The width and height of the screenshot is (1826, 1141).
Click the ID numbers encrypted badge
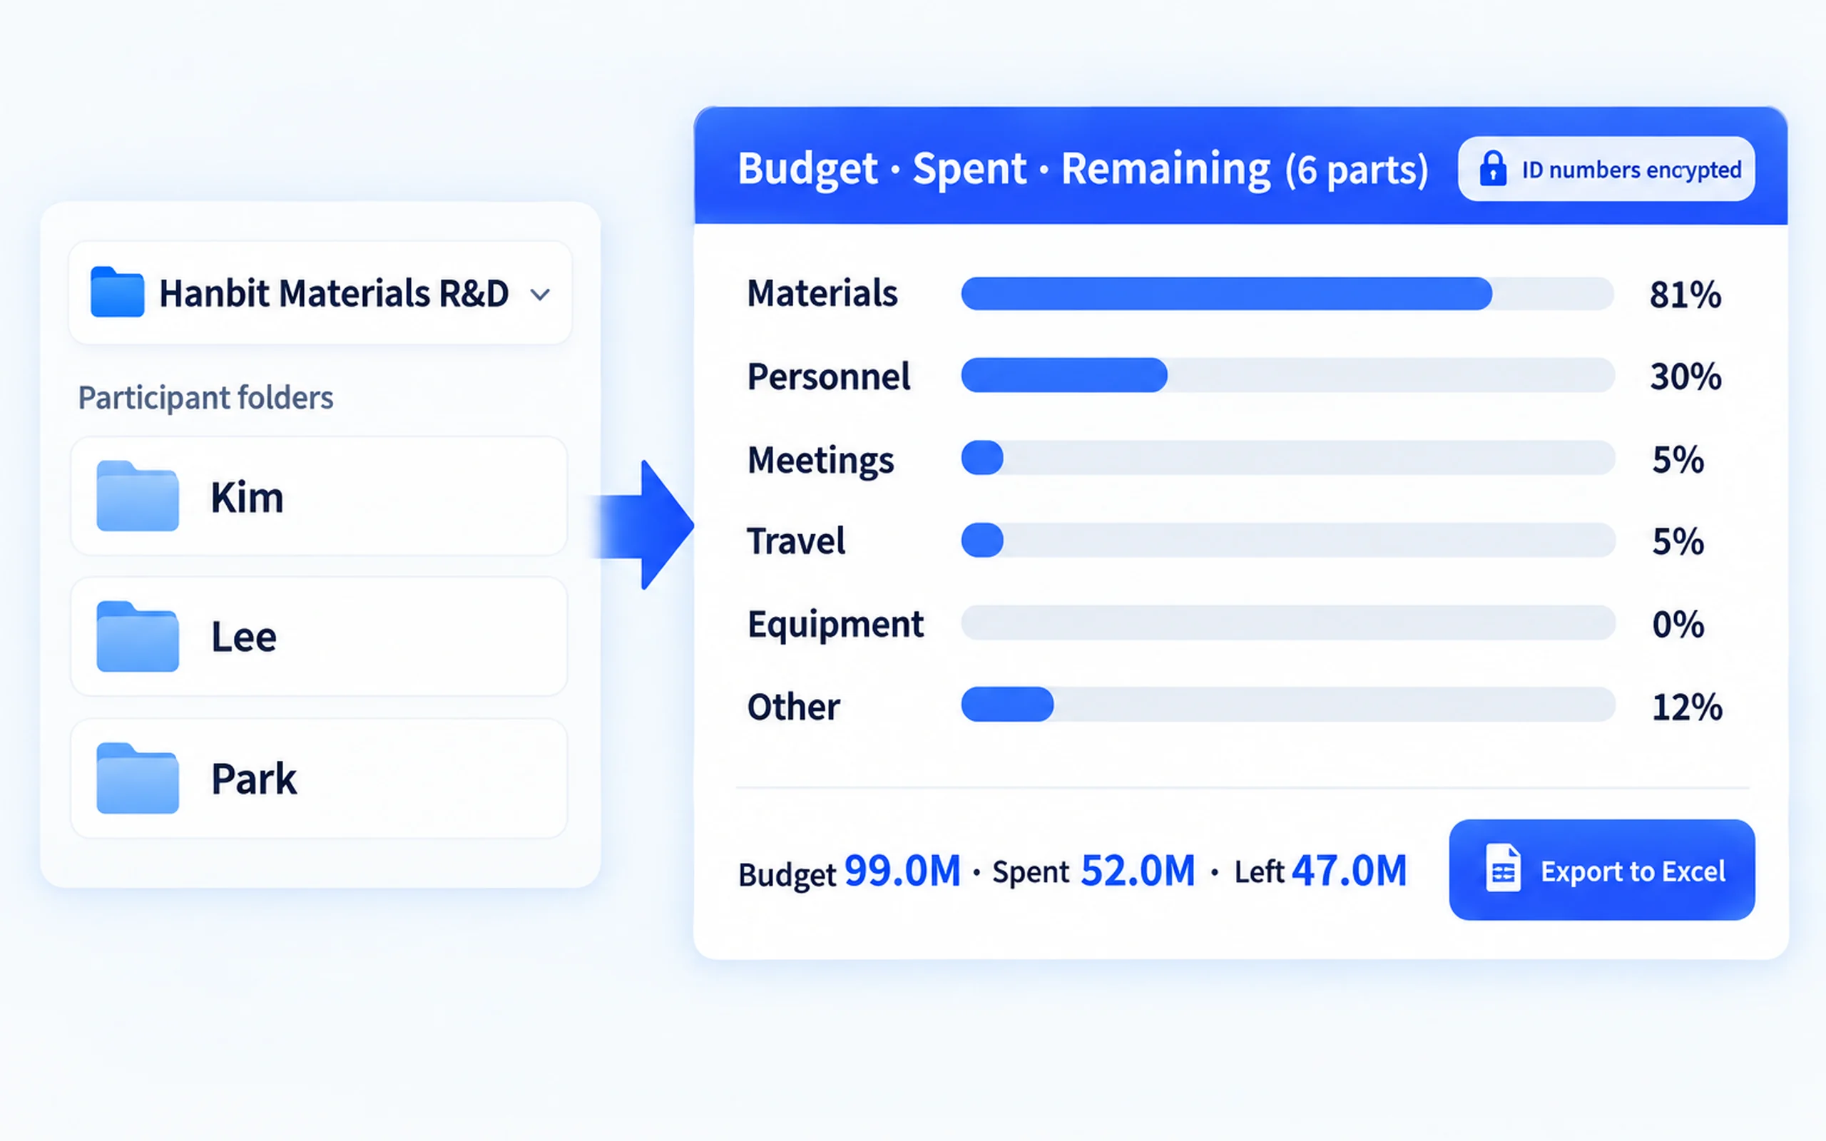pyautogui.click(x=1606, y=168)
